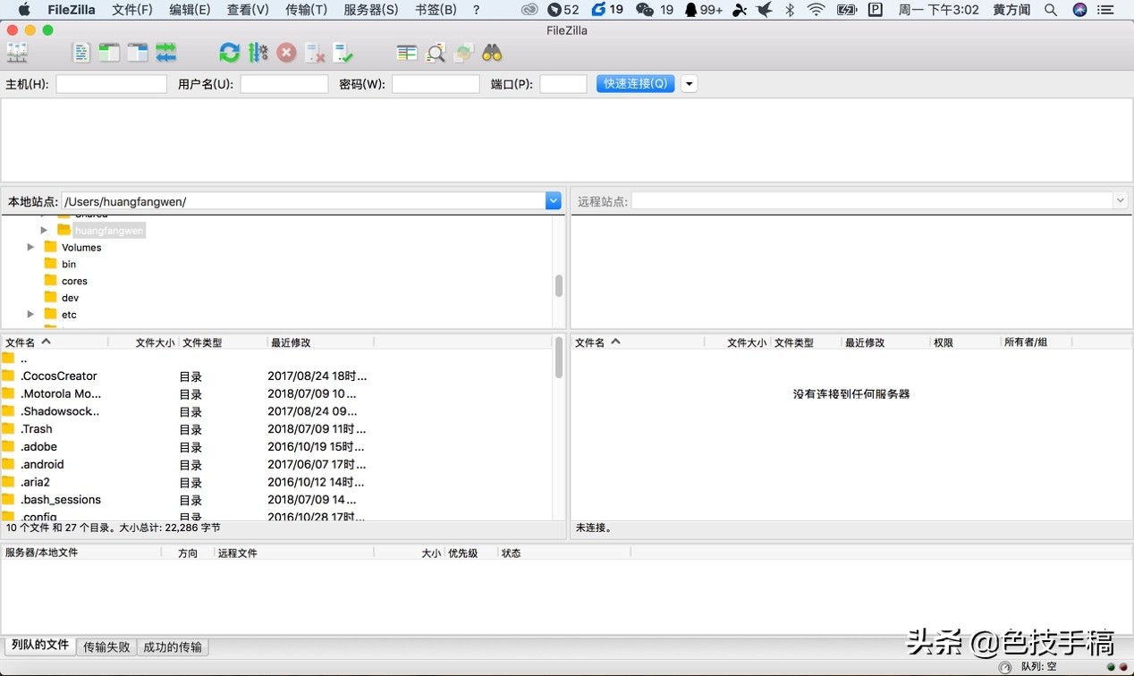Sort local files by 文件类型 column
This screenshot has width=1134, height=676.
click(x=223, y=342)
